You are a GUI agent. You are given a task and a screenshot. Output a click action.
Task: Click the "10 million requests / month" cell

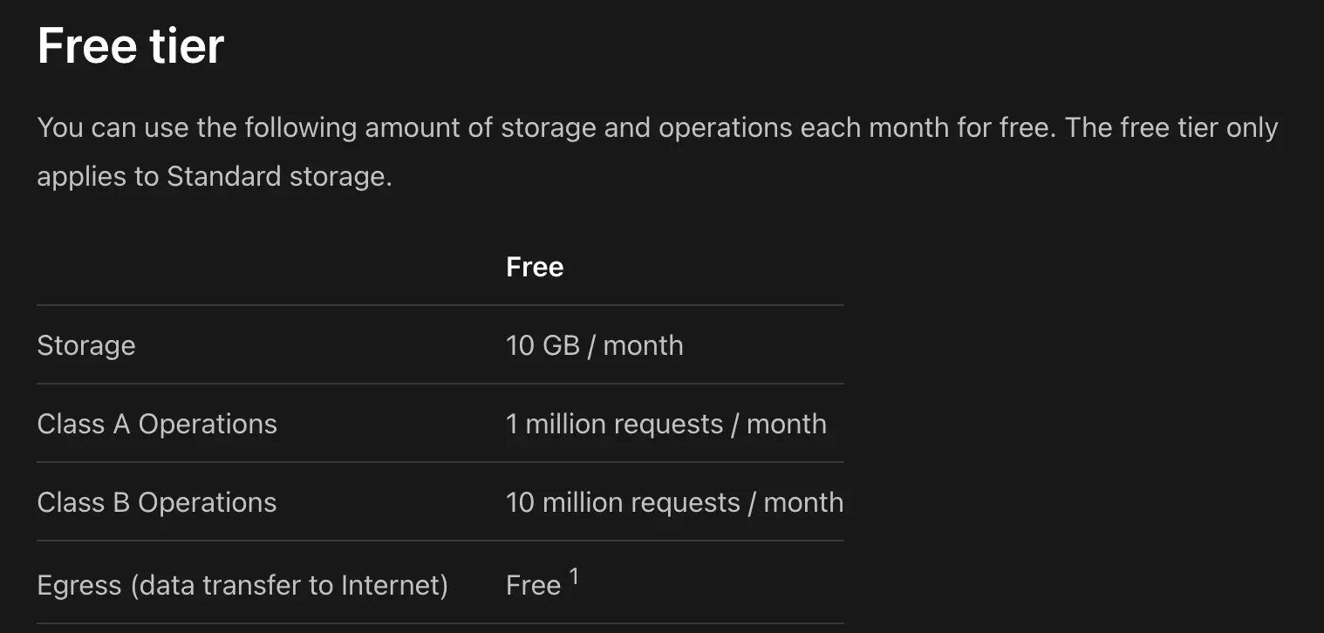click(674, 502)
